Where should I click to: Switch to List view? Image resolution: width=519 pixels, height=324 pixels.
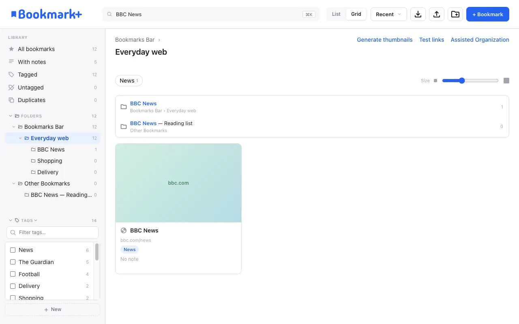point(336,14)
